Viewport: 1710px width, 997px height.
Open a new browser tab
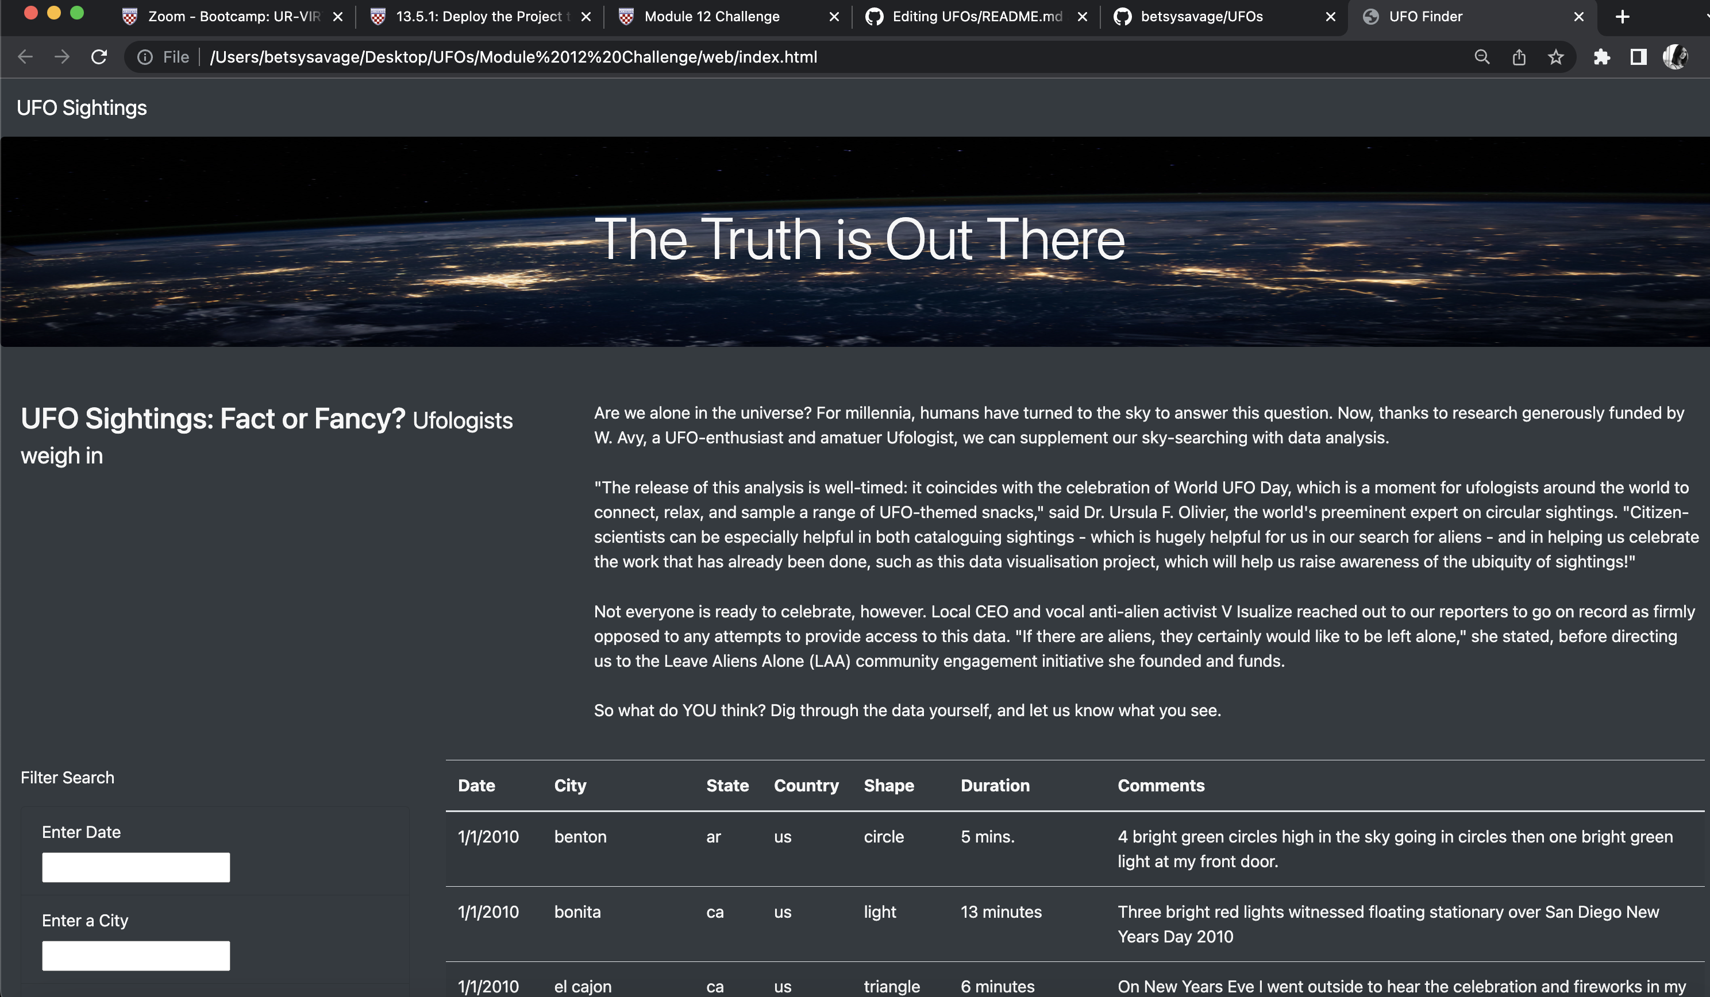tap(1623, 16)
